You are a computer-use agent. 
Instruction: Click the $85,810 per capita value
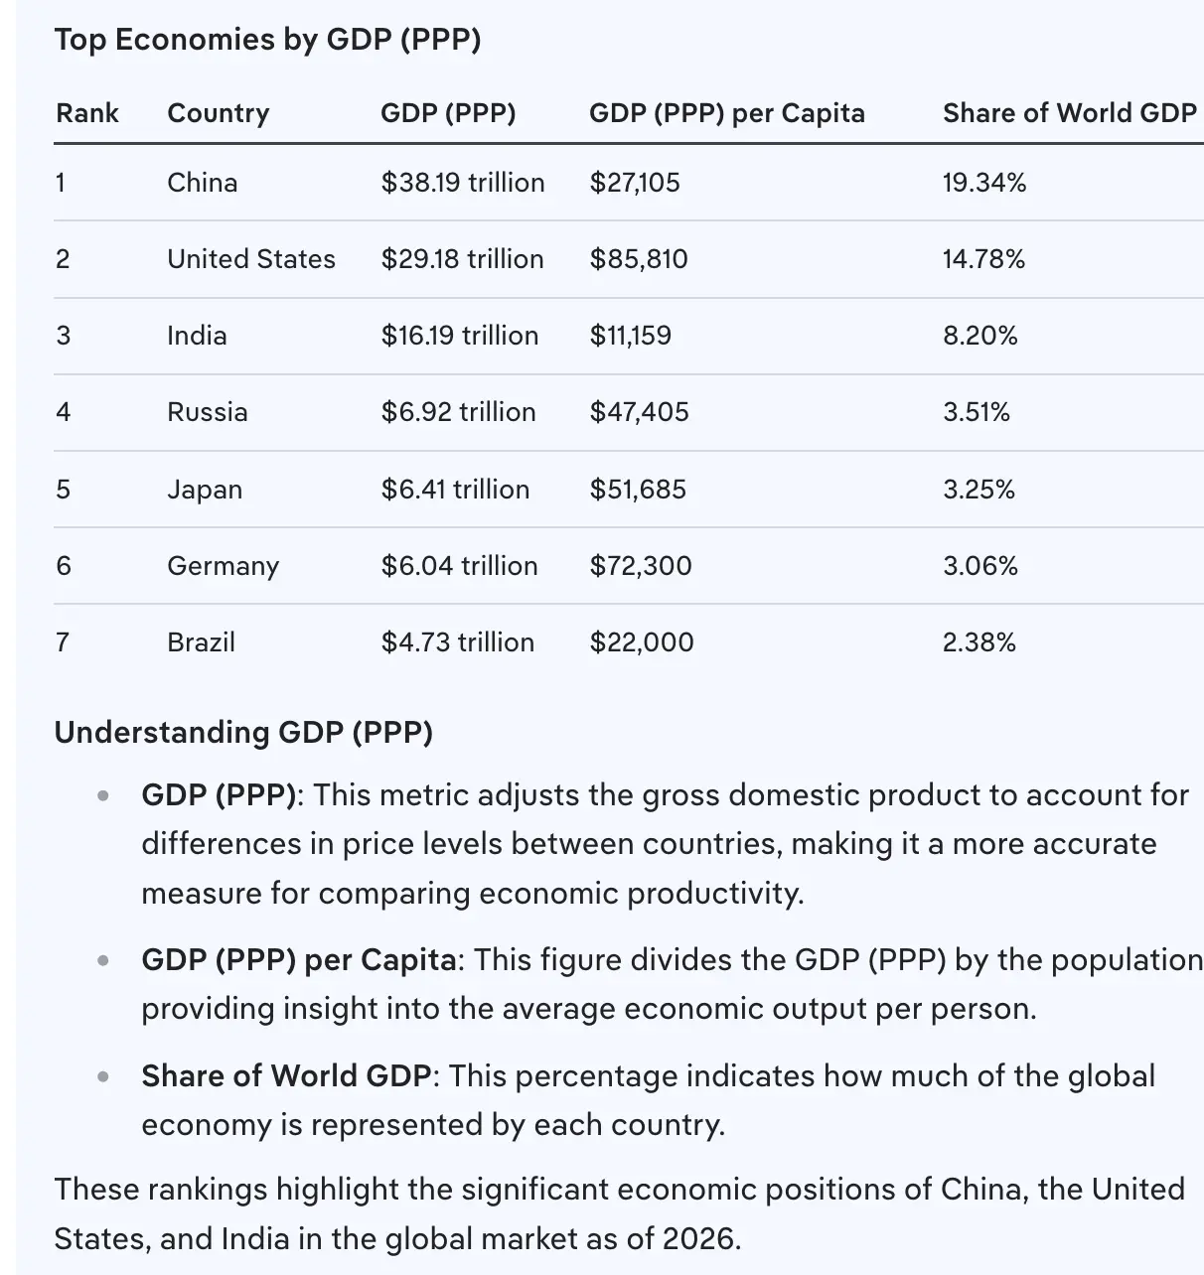click(639, 259)
